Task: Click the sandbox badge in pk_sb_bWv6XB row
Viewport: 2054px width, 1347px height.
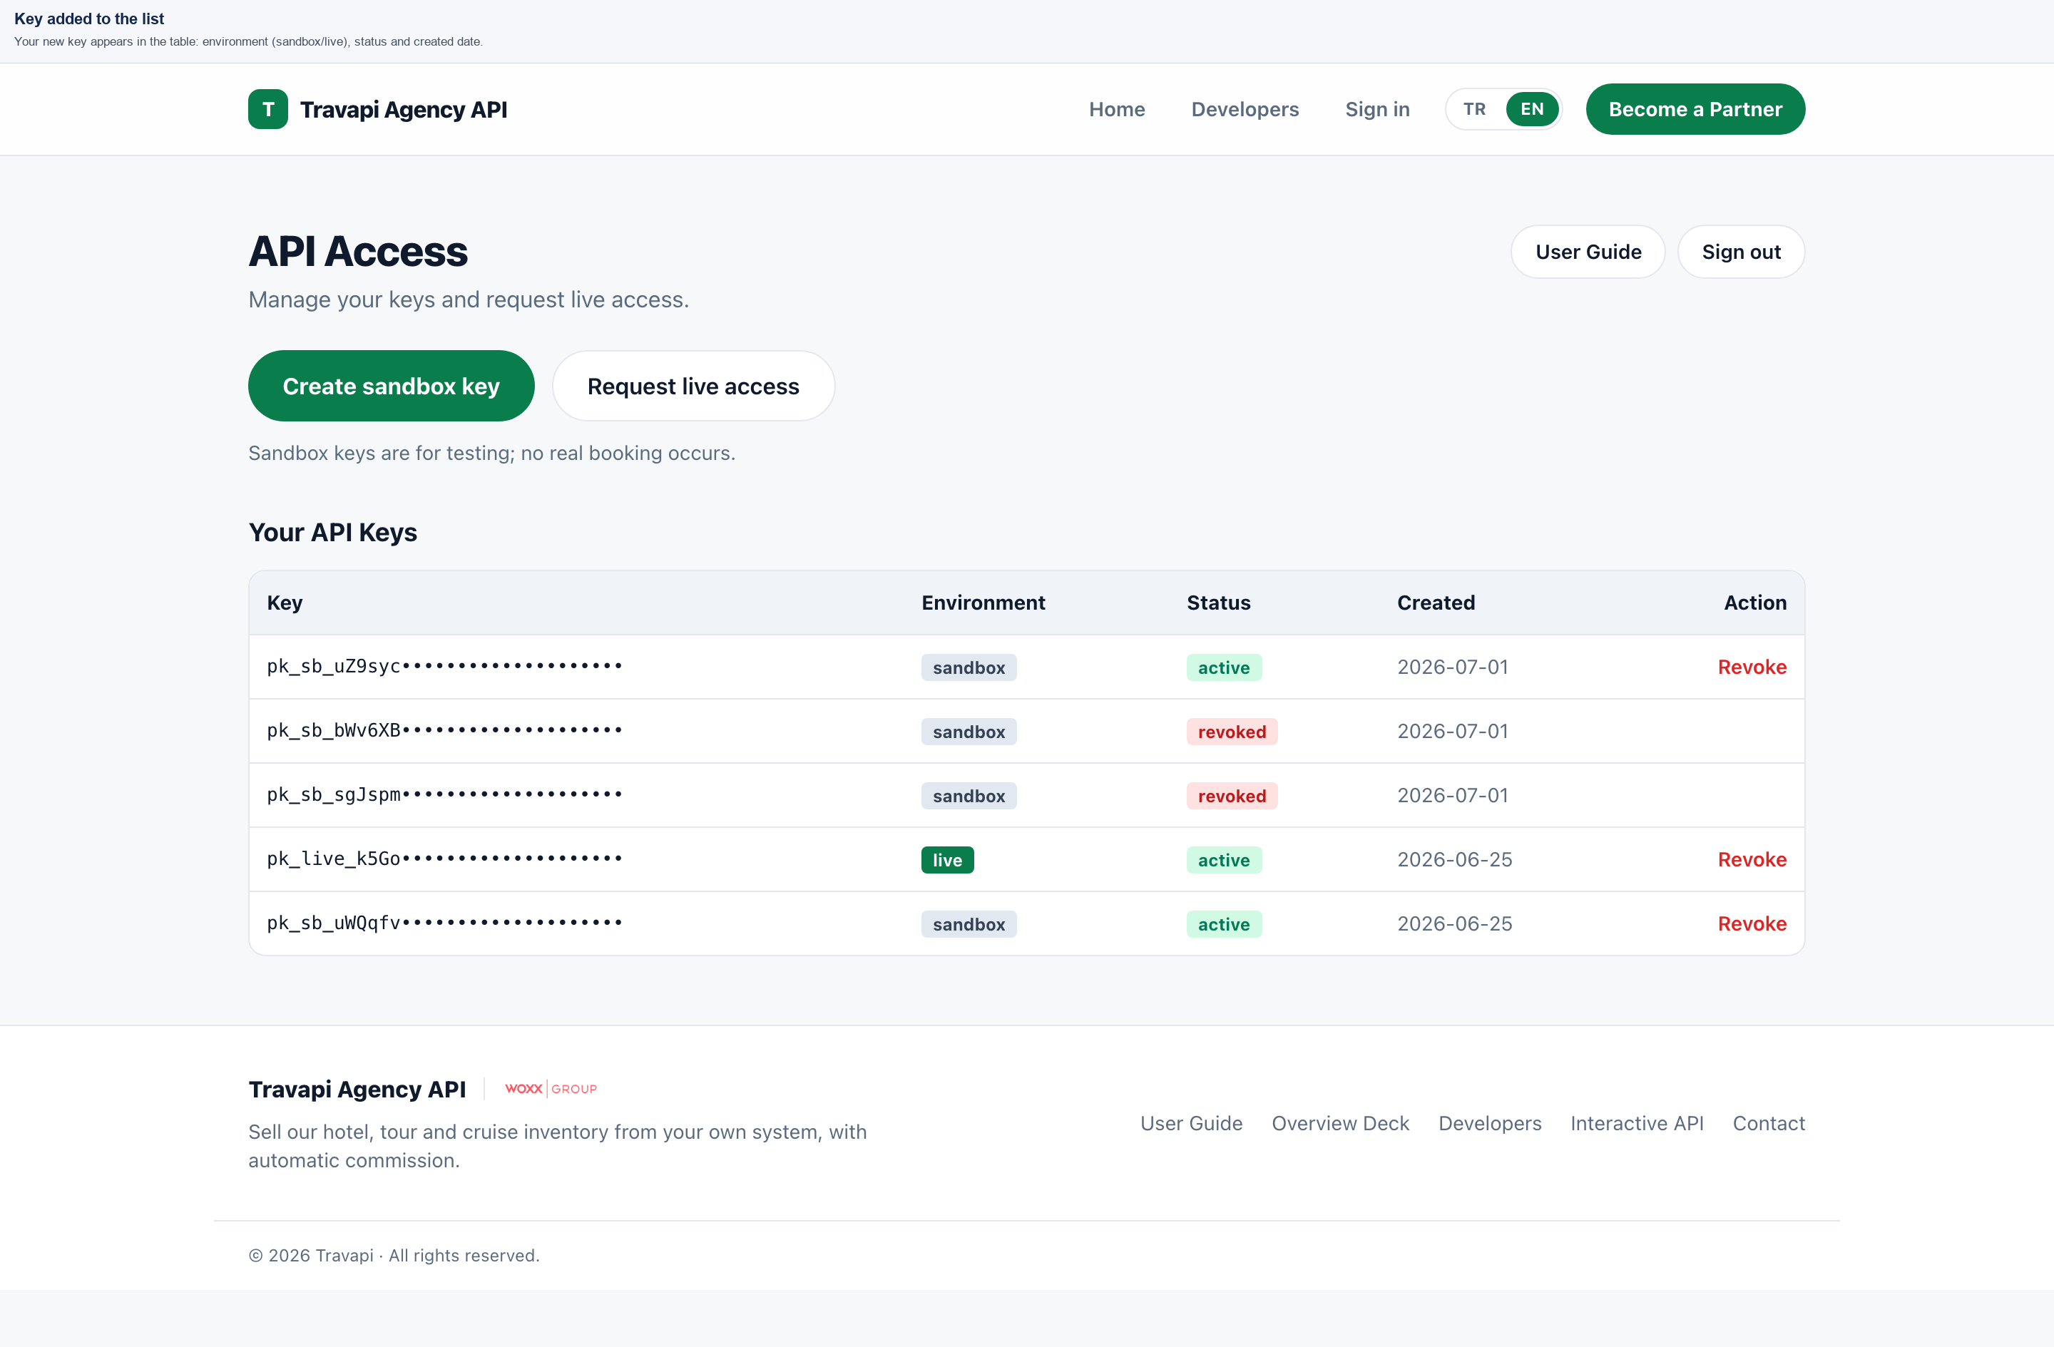Action: (969, 732)
